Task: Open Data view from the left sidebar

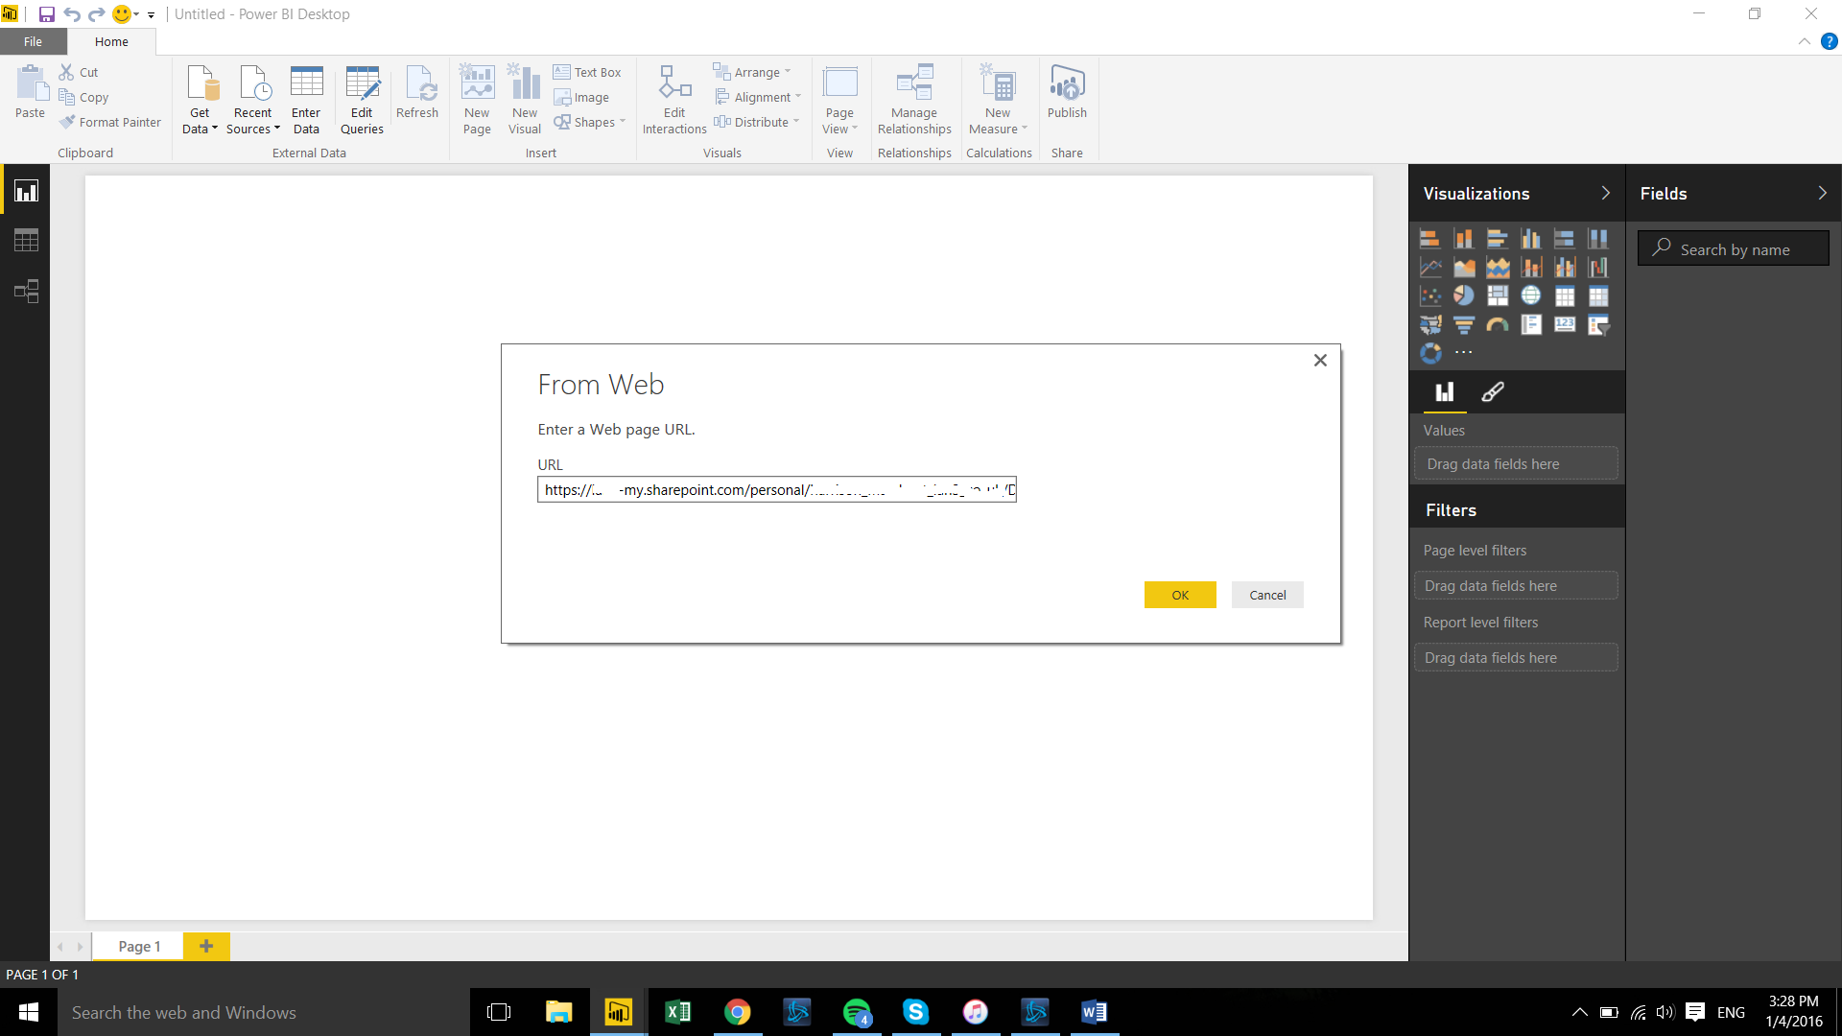Action: (x=25, y=240)
